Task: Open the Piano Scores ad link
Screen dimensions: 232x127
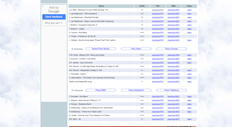Action: click(171, 49)
